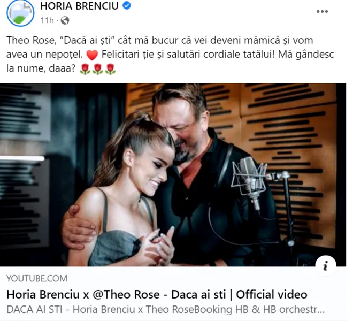This screenshot has height=321, width=353.
Task: Open the 'Daca ai sti | Official video' title link
Action: [157, 295]
